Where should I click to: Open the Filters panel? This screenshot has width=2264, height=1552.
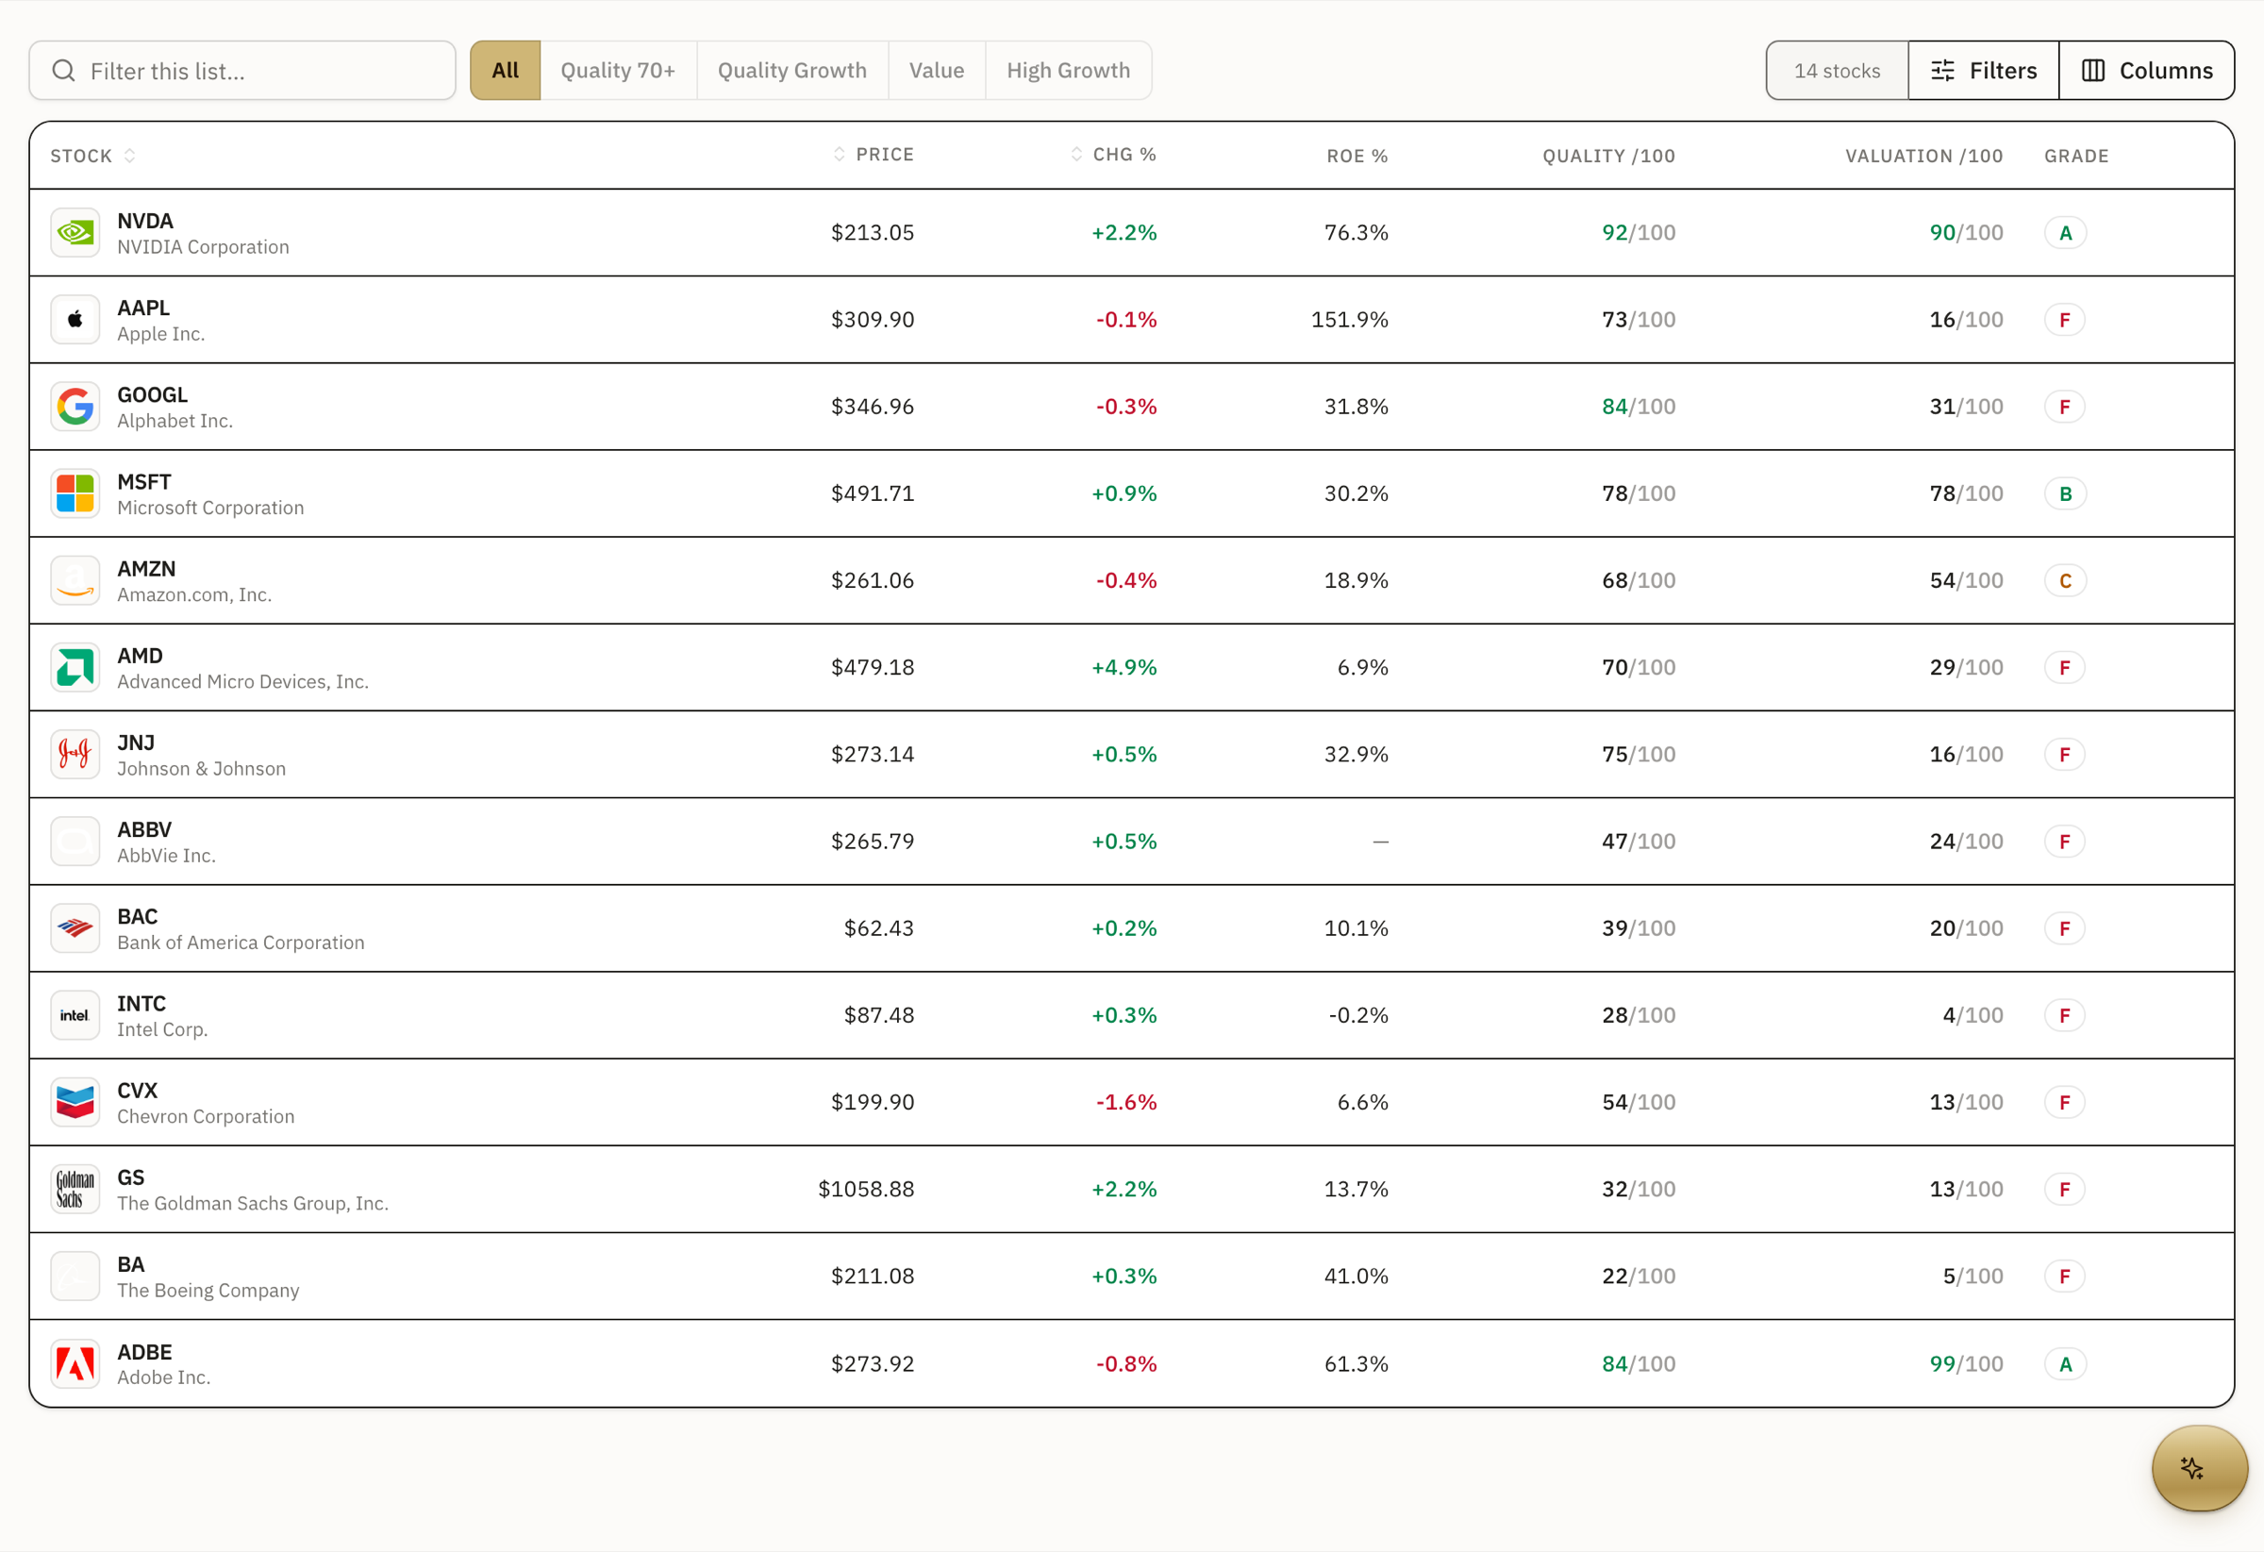1984,70
